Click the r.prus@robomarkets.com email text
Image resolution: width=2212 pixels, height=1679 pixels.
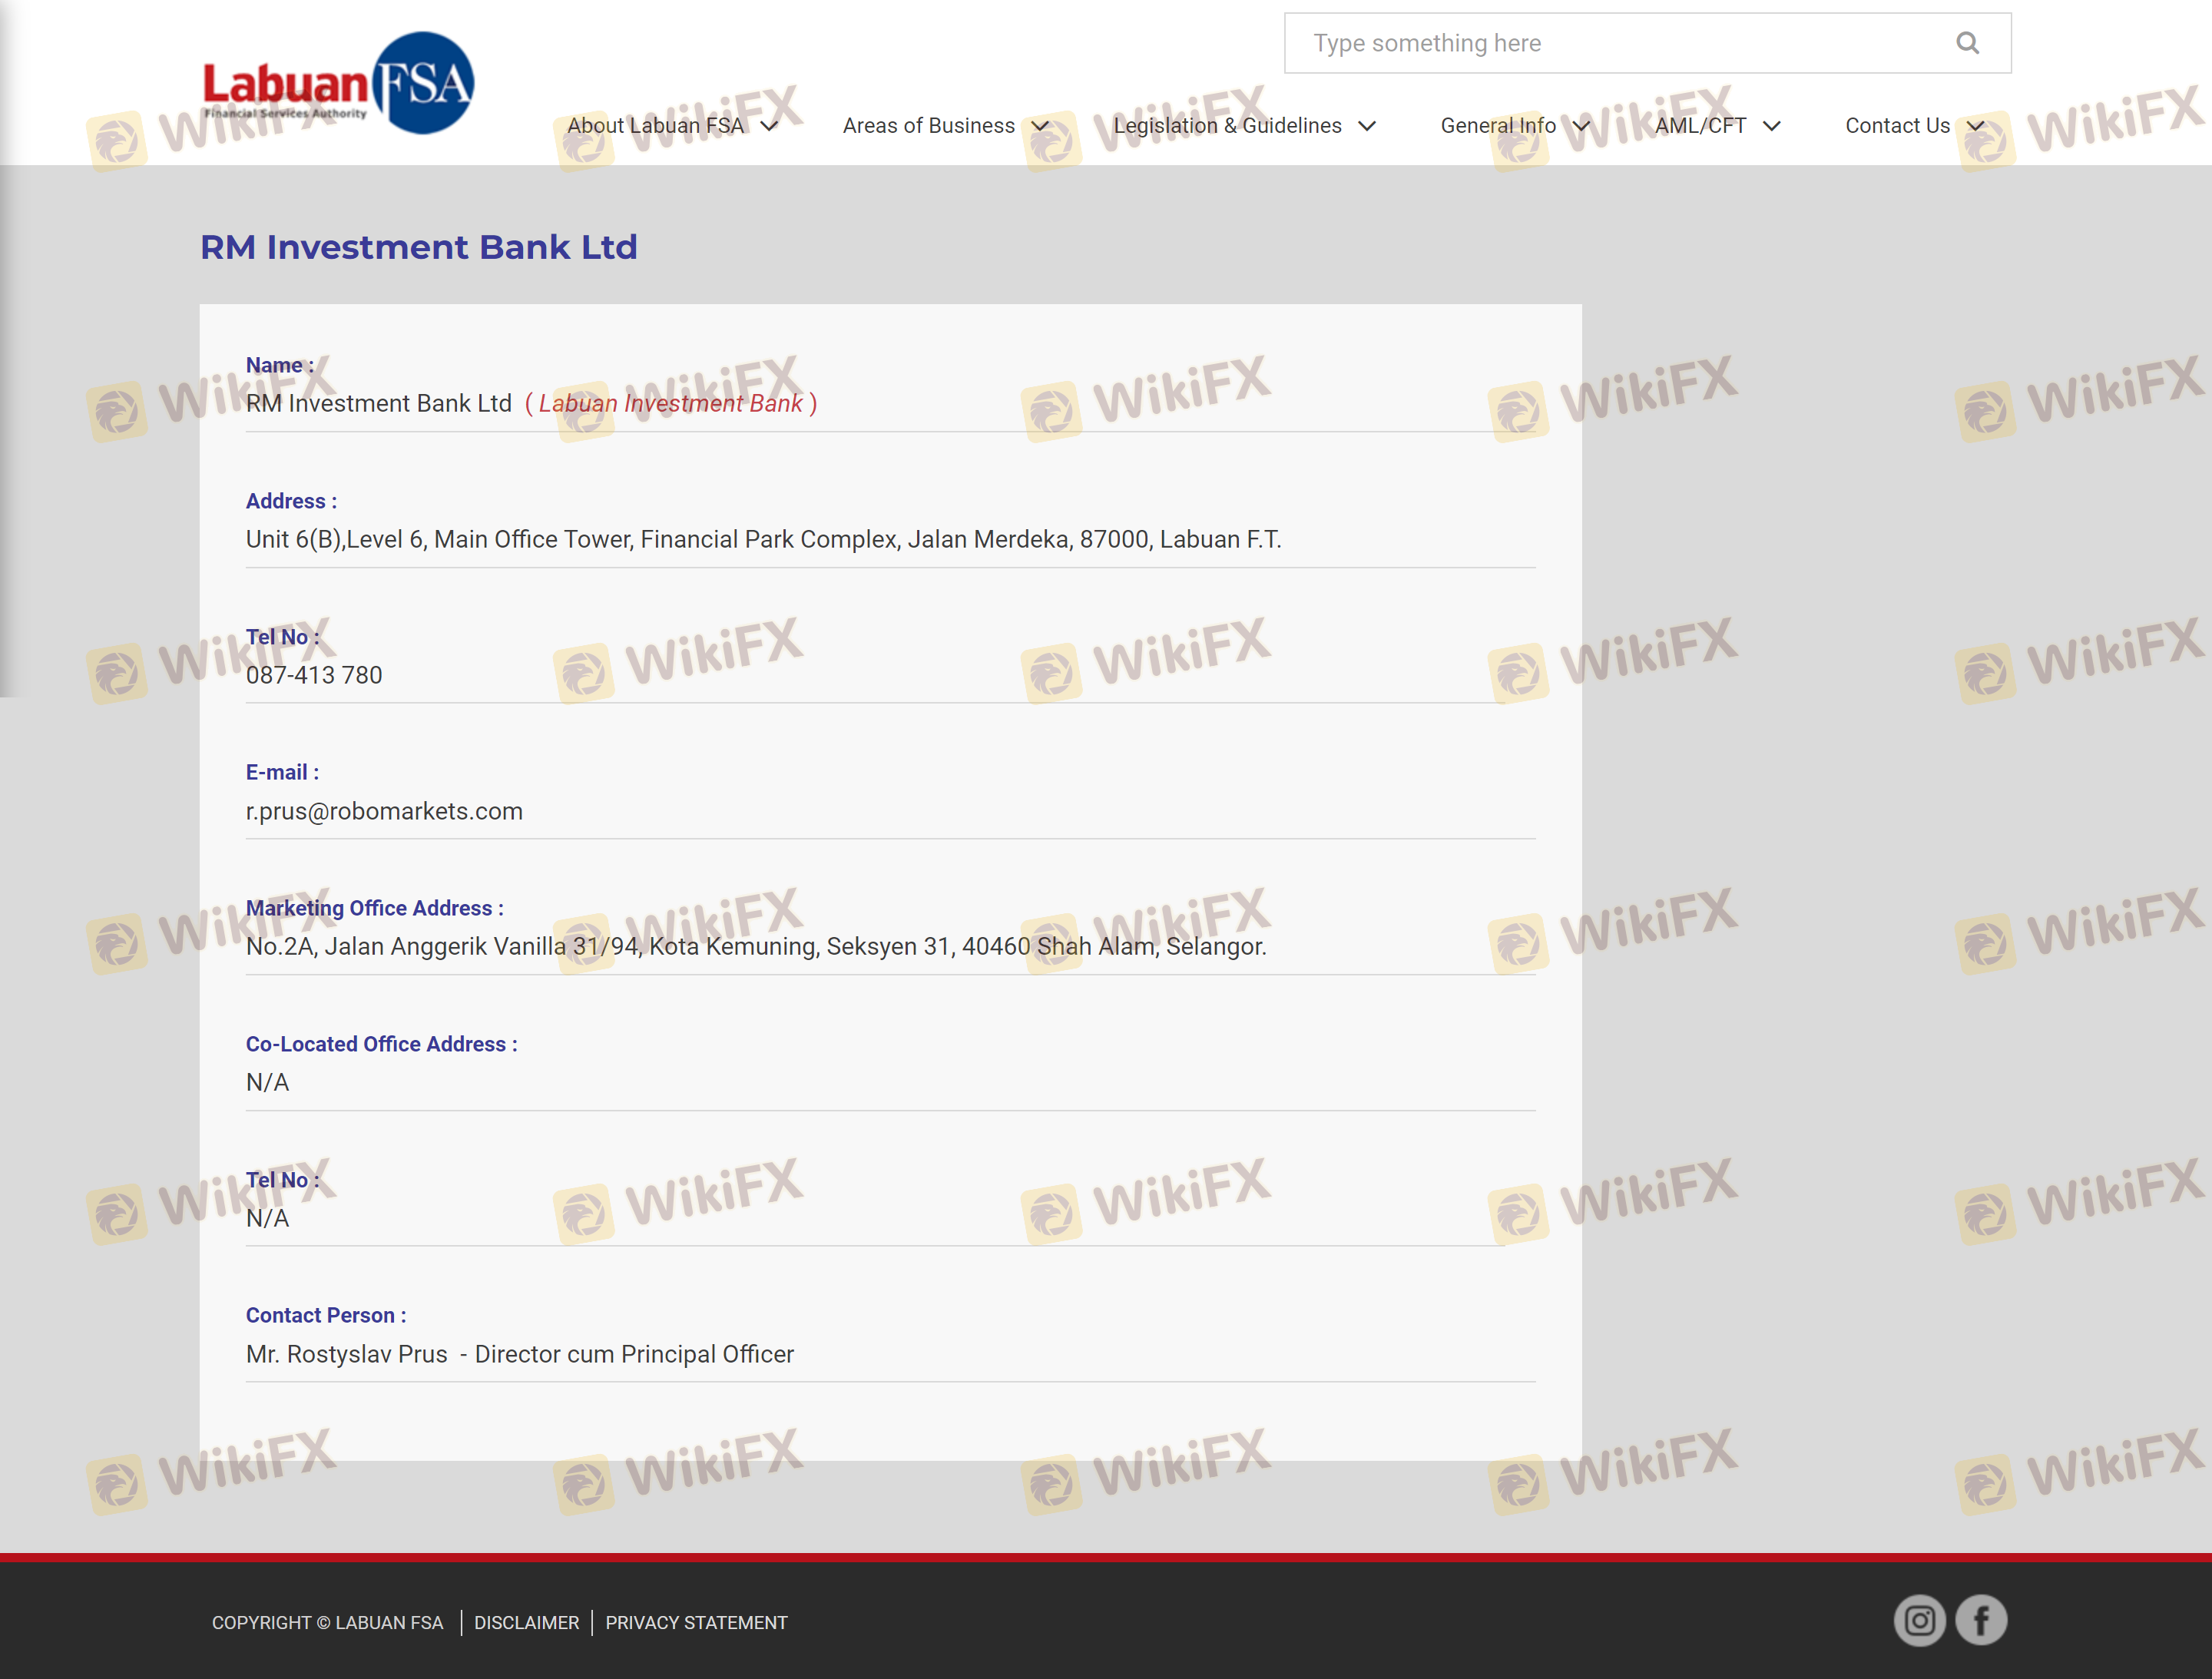[384, 811]
